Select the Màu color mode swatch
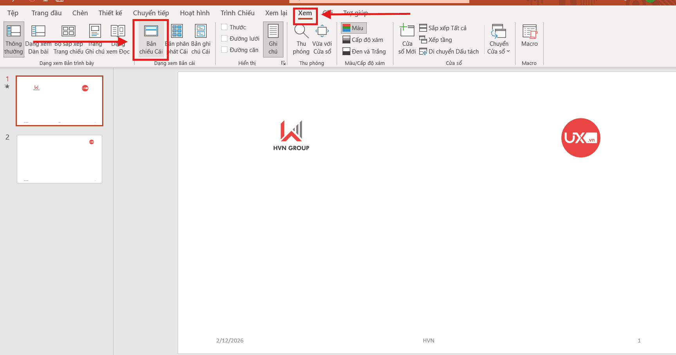Screen dimensions: 676x355 click(353, 28)
